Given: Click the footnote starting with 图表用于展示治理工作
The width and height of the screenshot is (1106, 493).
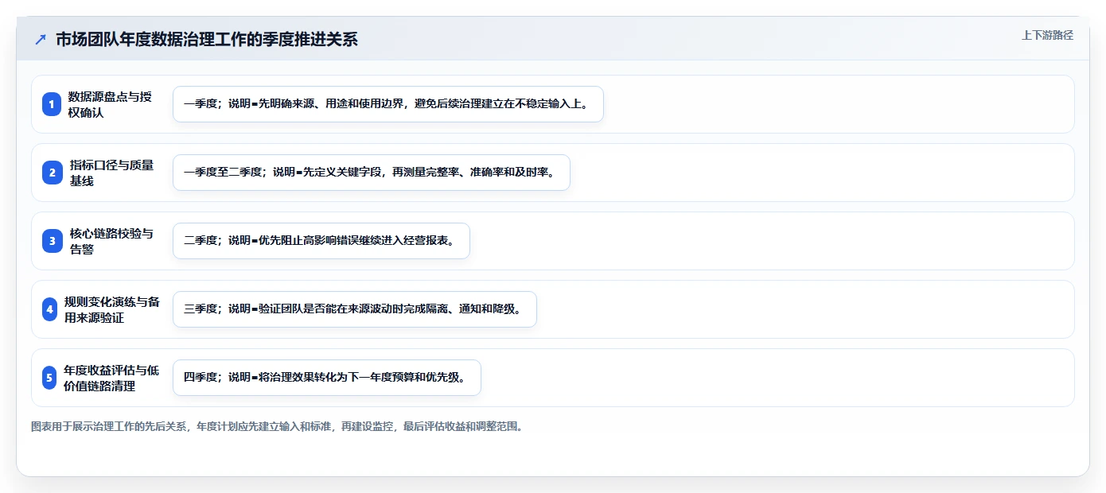Looking at the screenshot, I should (277, 426).
